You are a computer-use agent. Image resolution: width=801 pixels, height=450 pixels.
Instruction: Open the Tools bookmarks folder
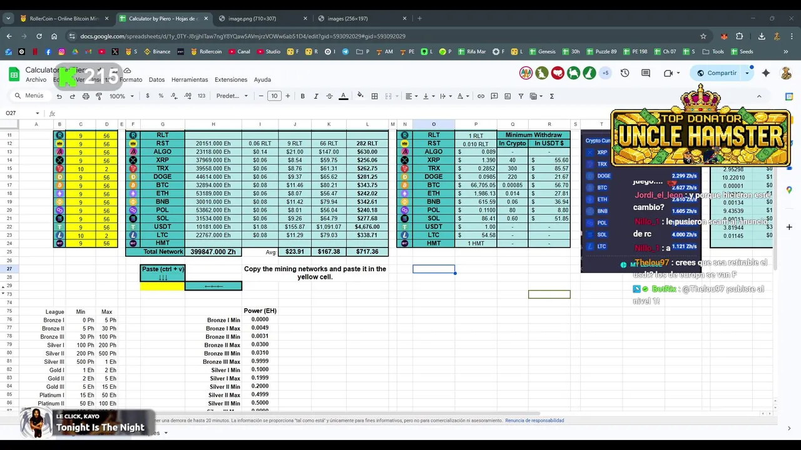pos(713,52)
